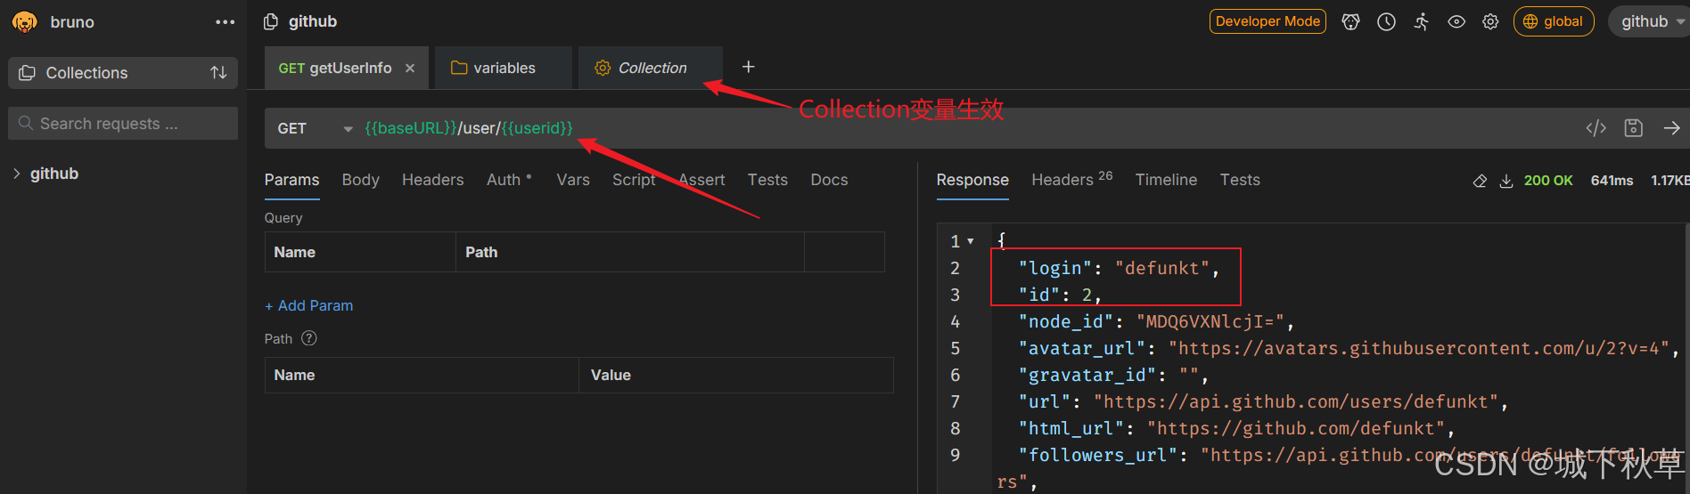Click the Query table Name column header

360,252
